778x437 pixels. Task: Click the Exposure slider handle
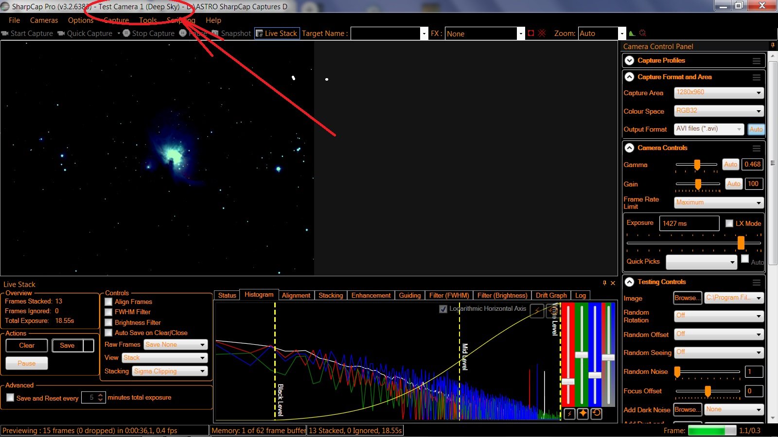pyautogui.click(x=741, y=242)
